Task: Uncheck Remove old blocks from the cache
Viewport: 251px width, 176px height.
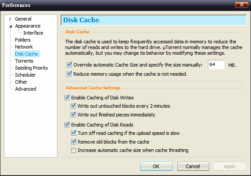Action: [73, 142]
